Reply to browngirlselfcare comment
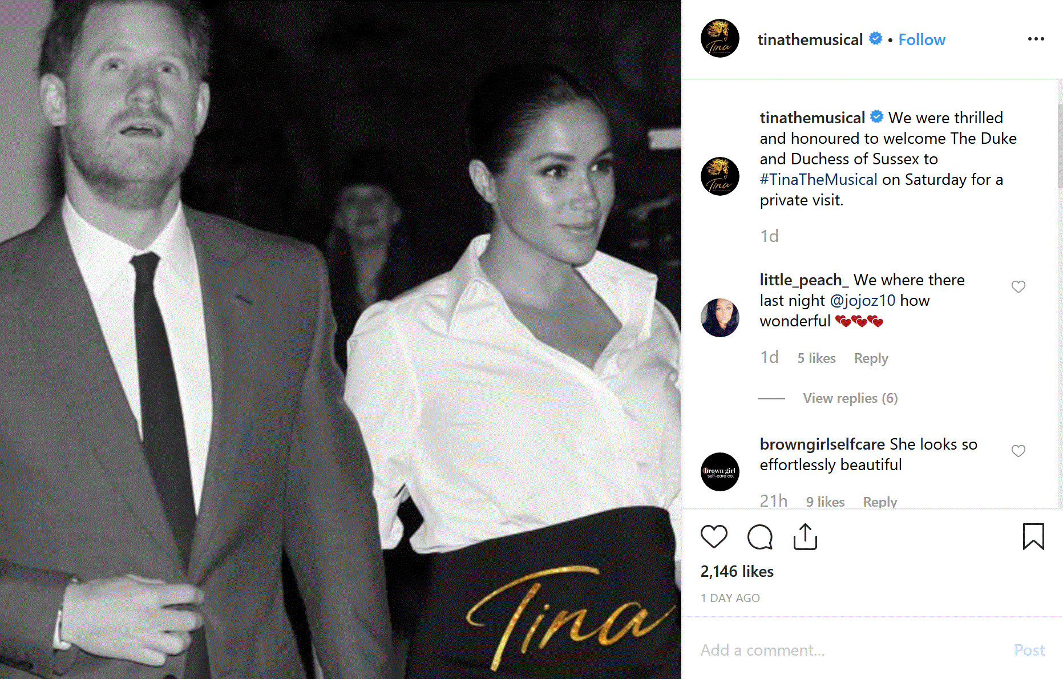 click(x=880, y=502)
